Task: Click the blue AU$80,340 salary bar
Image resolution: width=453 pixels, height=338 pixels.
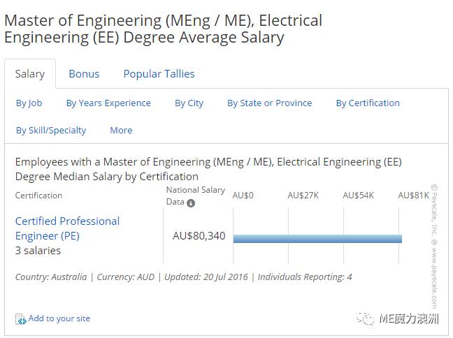Action: tap(317, 238)
